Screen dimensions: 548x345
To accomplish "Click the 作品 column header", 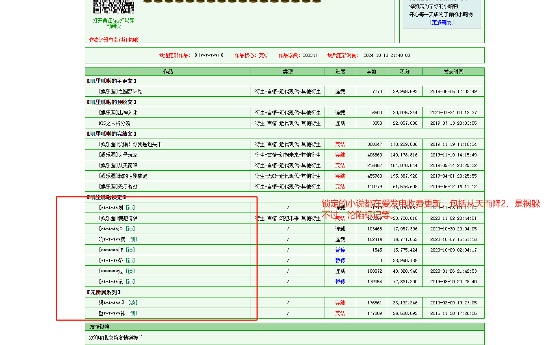I will 168,72.
